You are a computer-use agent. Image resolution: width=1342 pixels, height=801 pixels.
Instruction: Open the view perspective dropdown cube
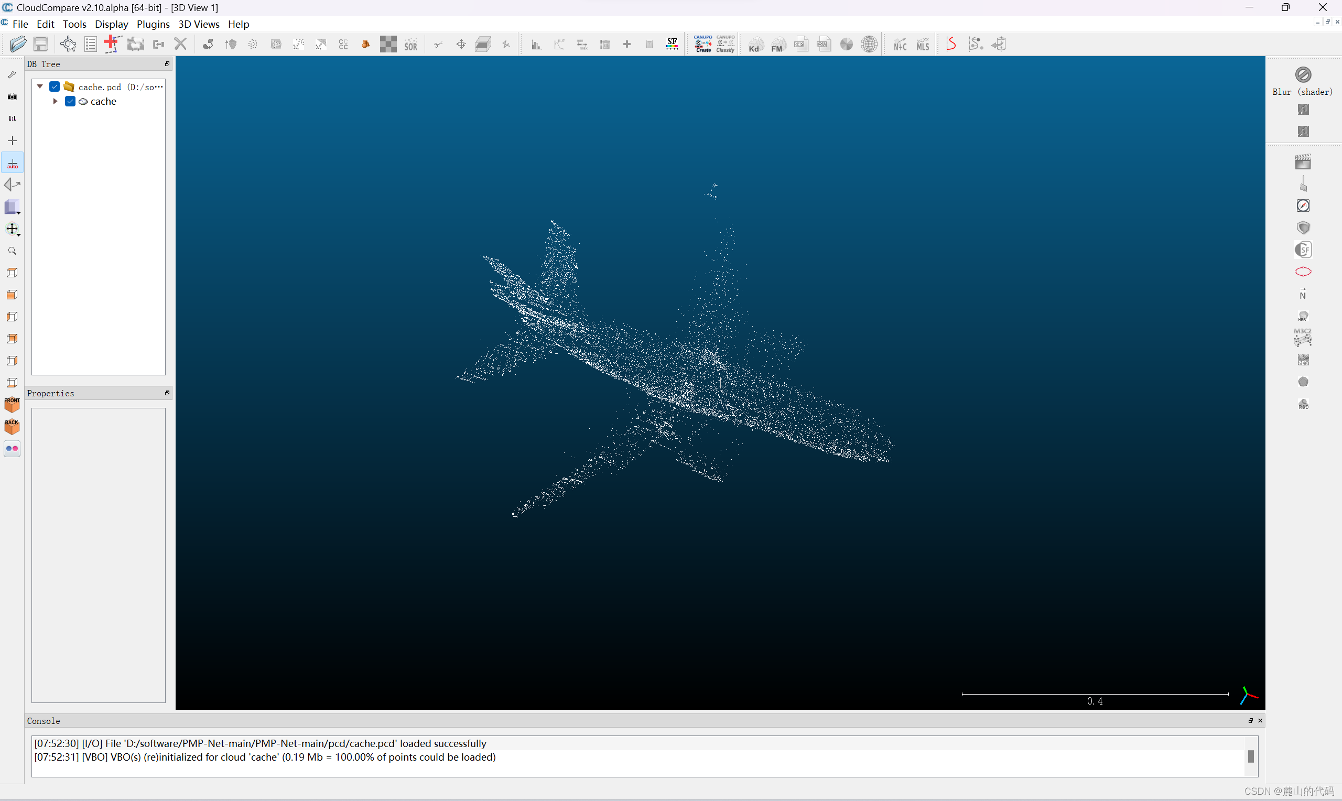13,207
